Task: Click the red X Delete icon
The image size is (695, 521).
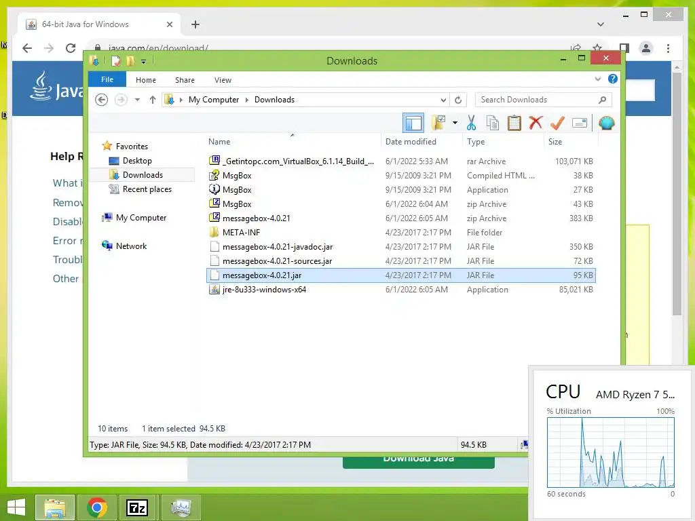Action: point(536,123)
